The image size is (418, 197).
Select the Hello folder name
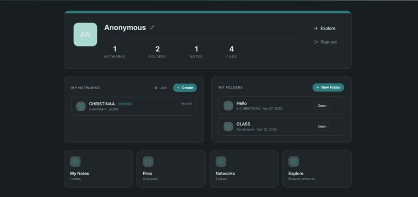(x=242, y=103)
